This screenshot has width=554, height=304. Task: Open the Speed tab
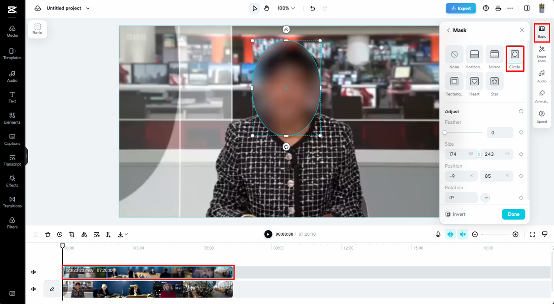[542, 117]
